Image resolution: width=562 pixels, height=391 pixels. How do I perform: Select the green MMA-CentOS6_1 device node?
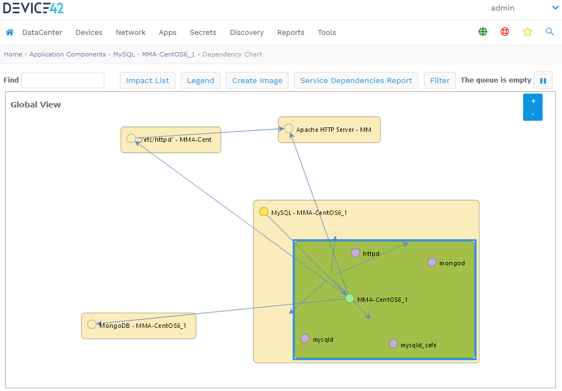(x=350, y=299)
